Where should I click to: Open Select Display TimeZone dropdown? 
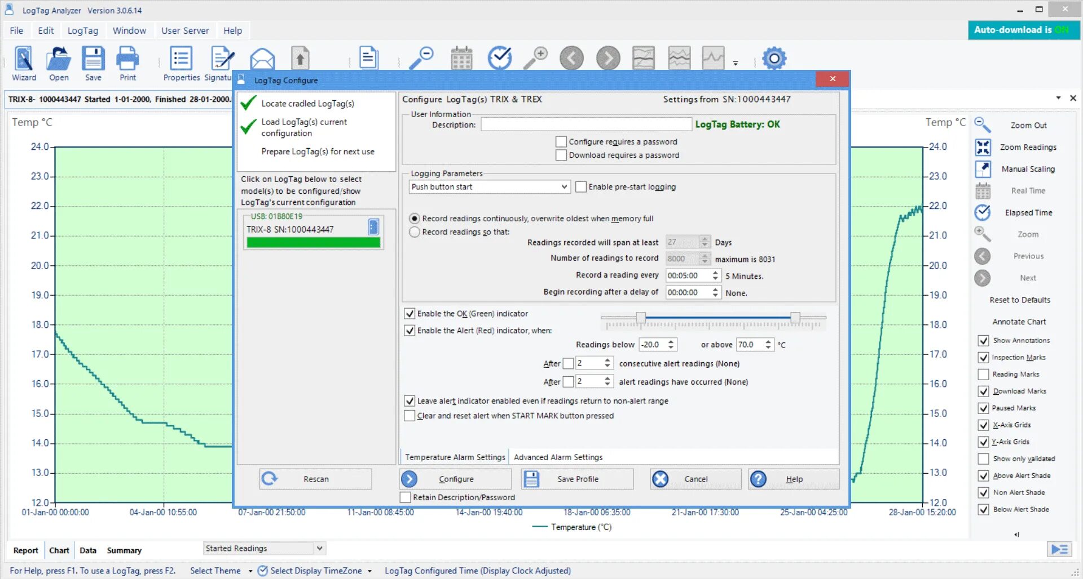click(315, 571)
